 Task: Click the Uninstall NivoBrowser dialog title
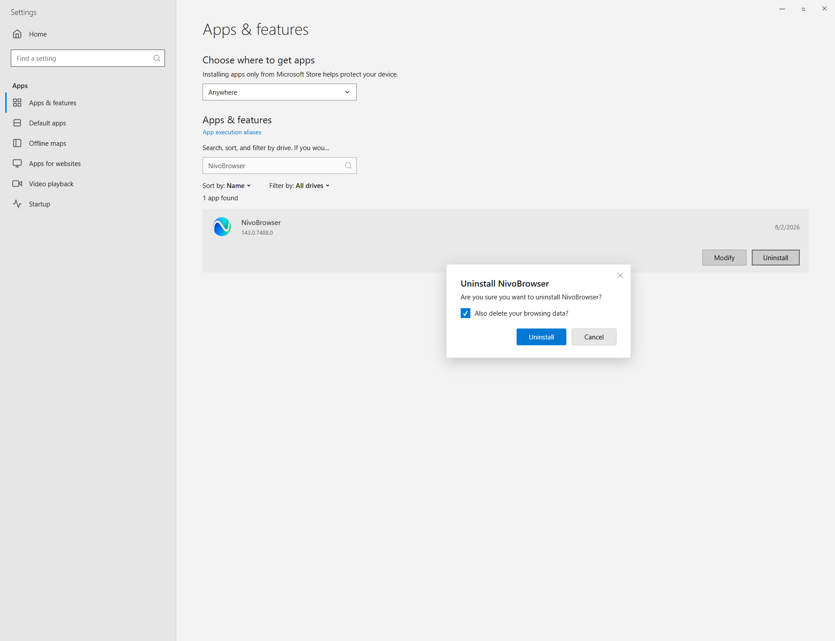point(505,284)
